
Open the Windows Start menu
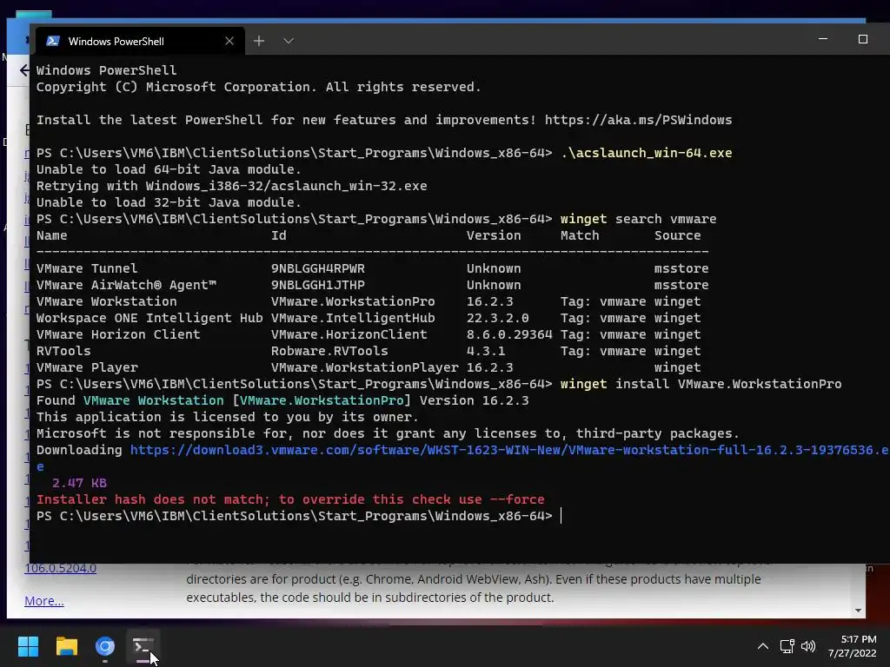[28, 646]
